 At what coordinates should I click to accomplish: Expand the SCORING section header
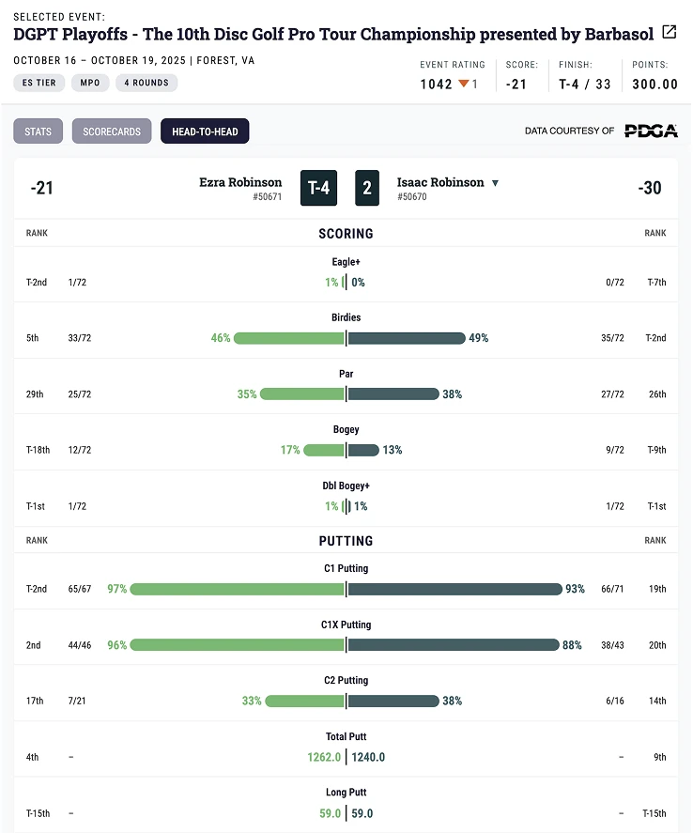tap(346, 233)
